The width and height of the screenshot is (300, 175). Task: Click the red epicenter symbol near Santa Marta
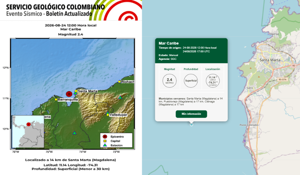click(69, 94)
